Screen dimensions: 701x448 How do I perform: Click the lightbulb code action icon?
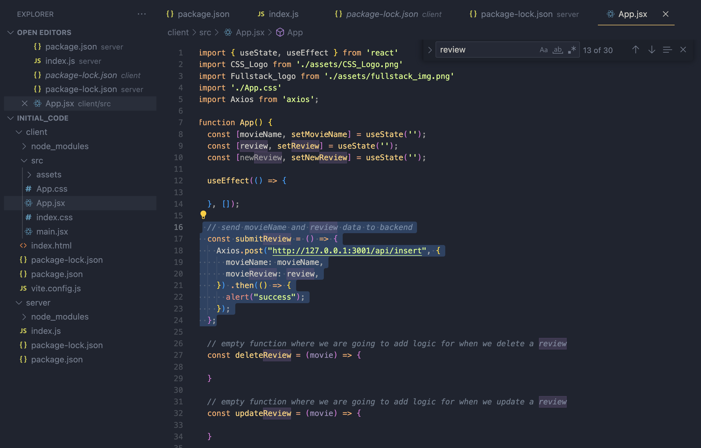point(203,215)
